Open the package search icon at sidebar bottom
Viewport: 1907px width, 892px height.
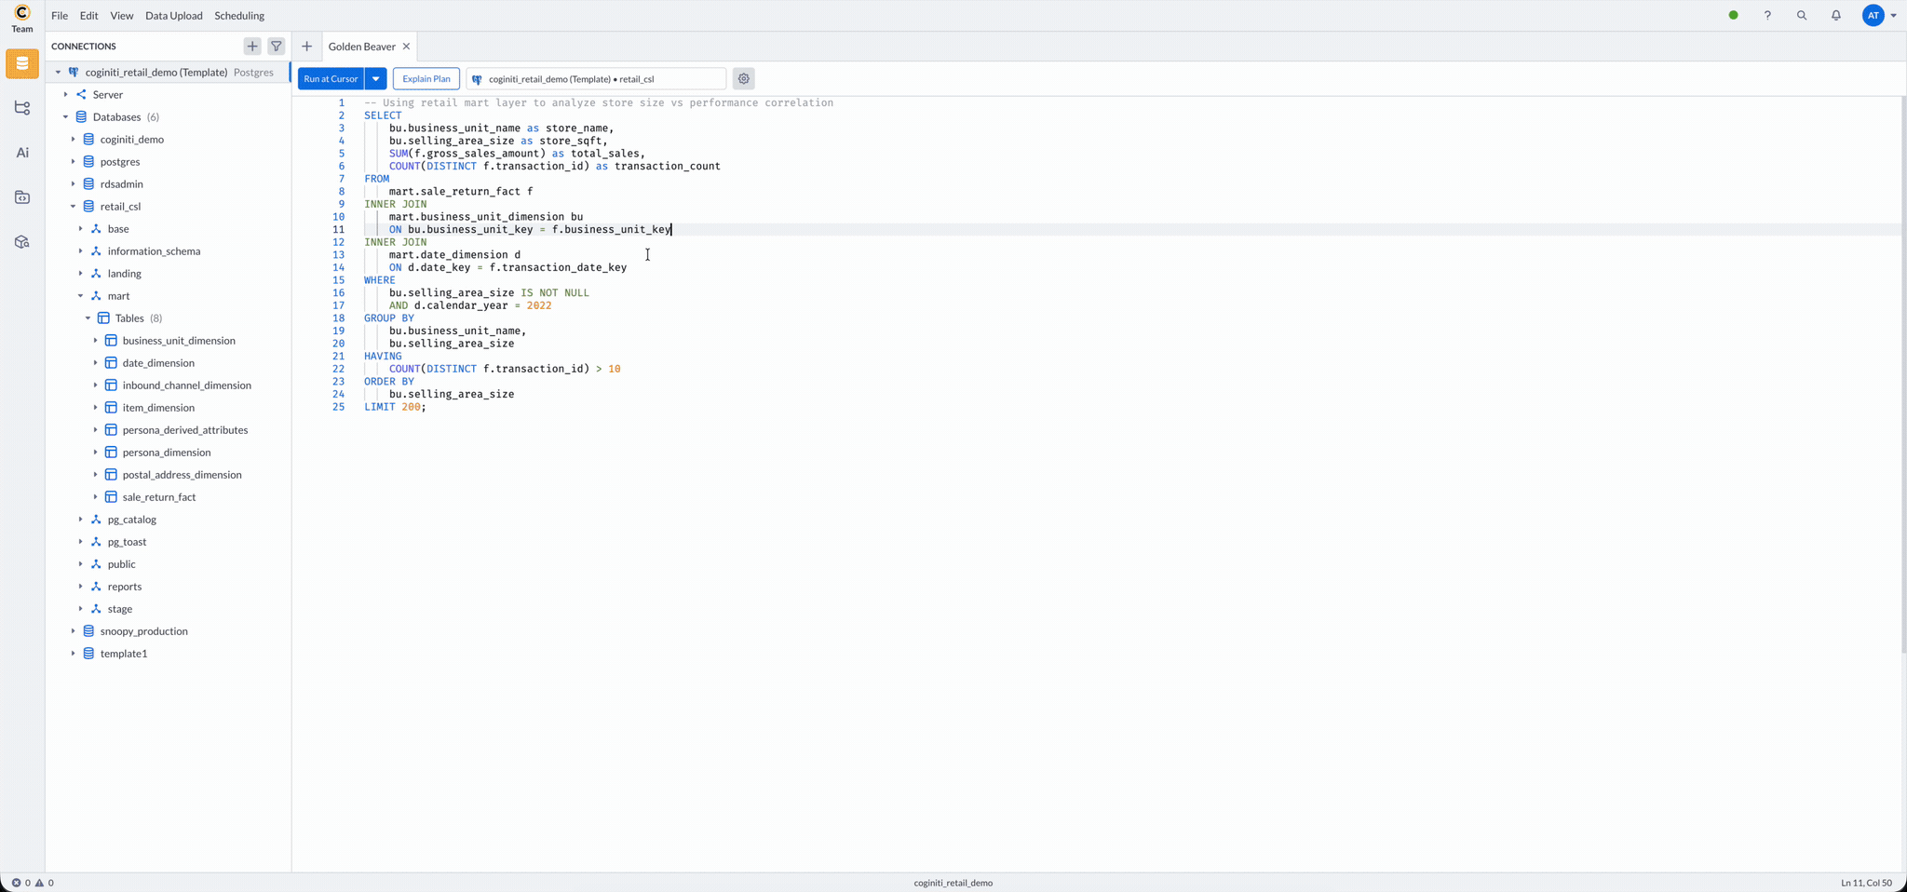[22, 241]
